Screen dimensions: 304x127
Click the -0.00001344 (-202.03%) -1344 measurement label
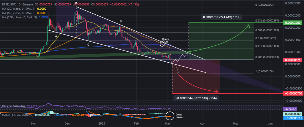pyautogui.click(x=196, y=98)
